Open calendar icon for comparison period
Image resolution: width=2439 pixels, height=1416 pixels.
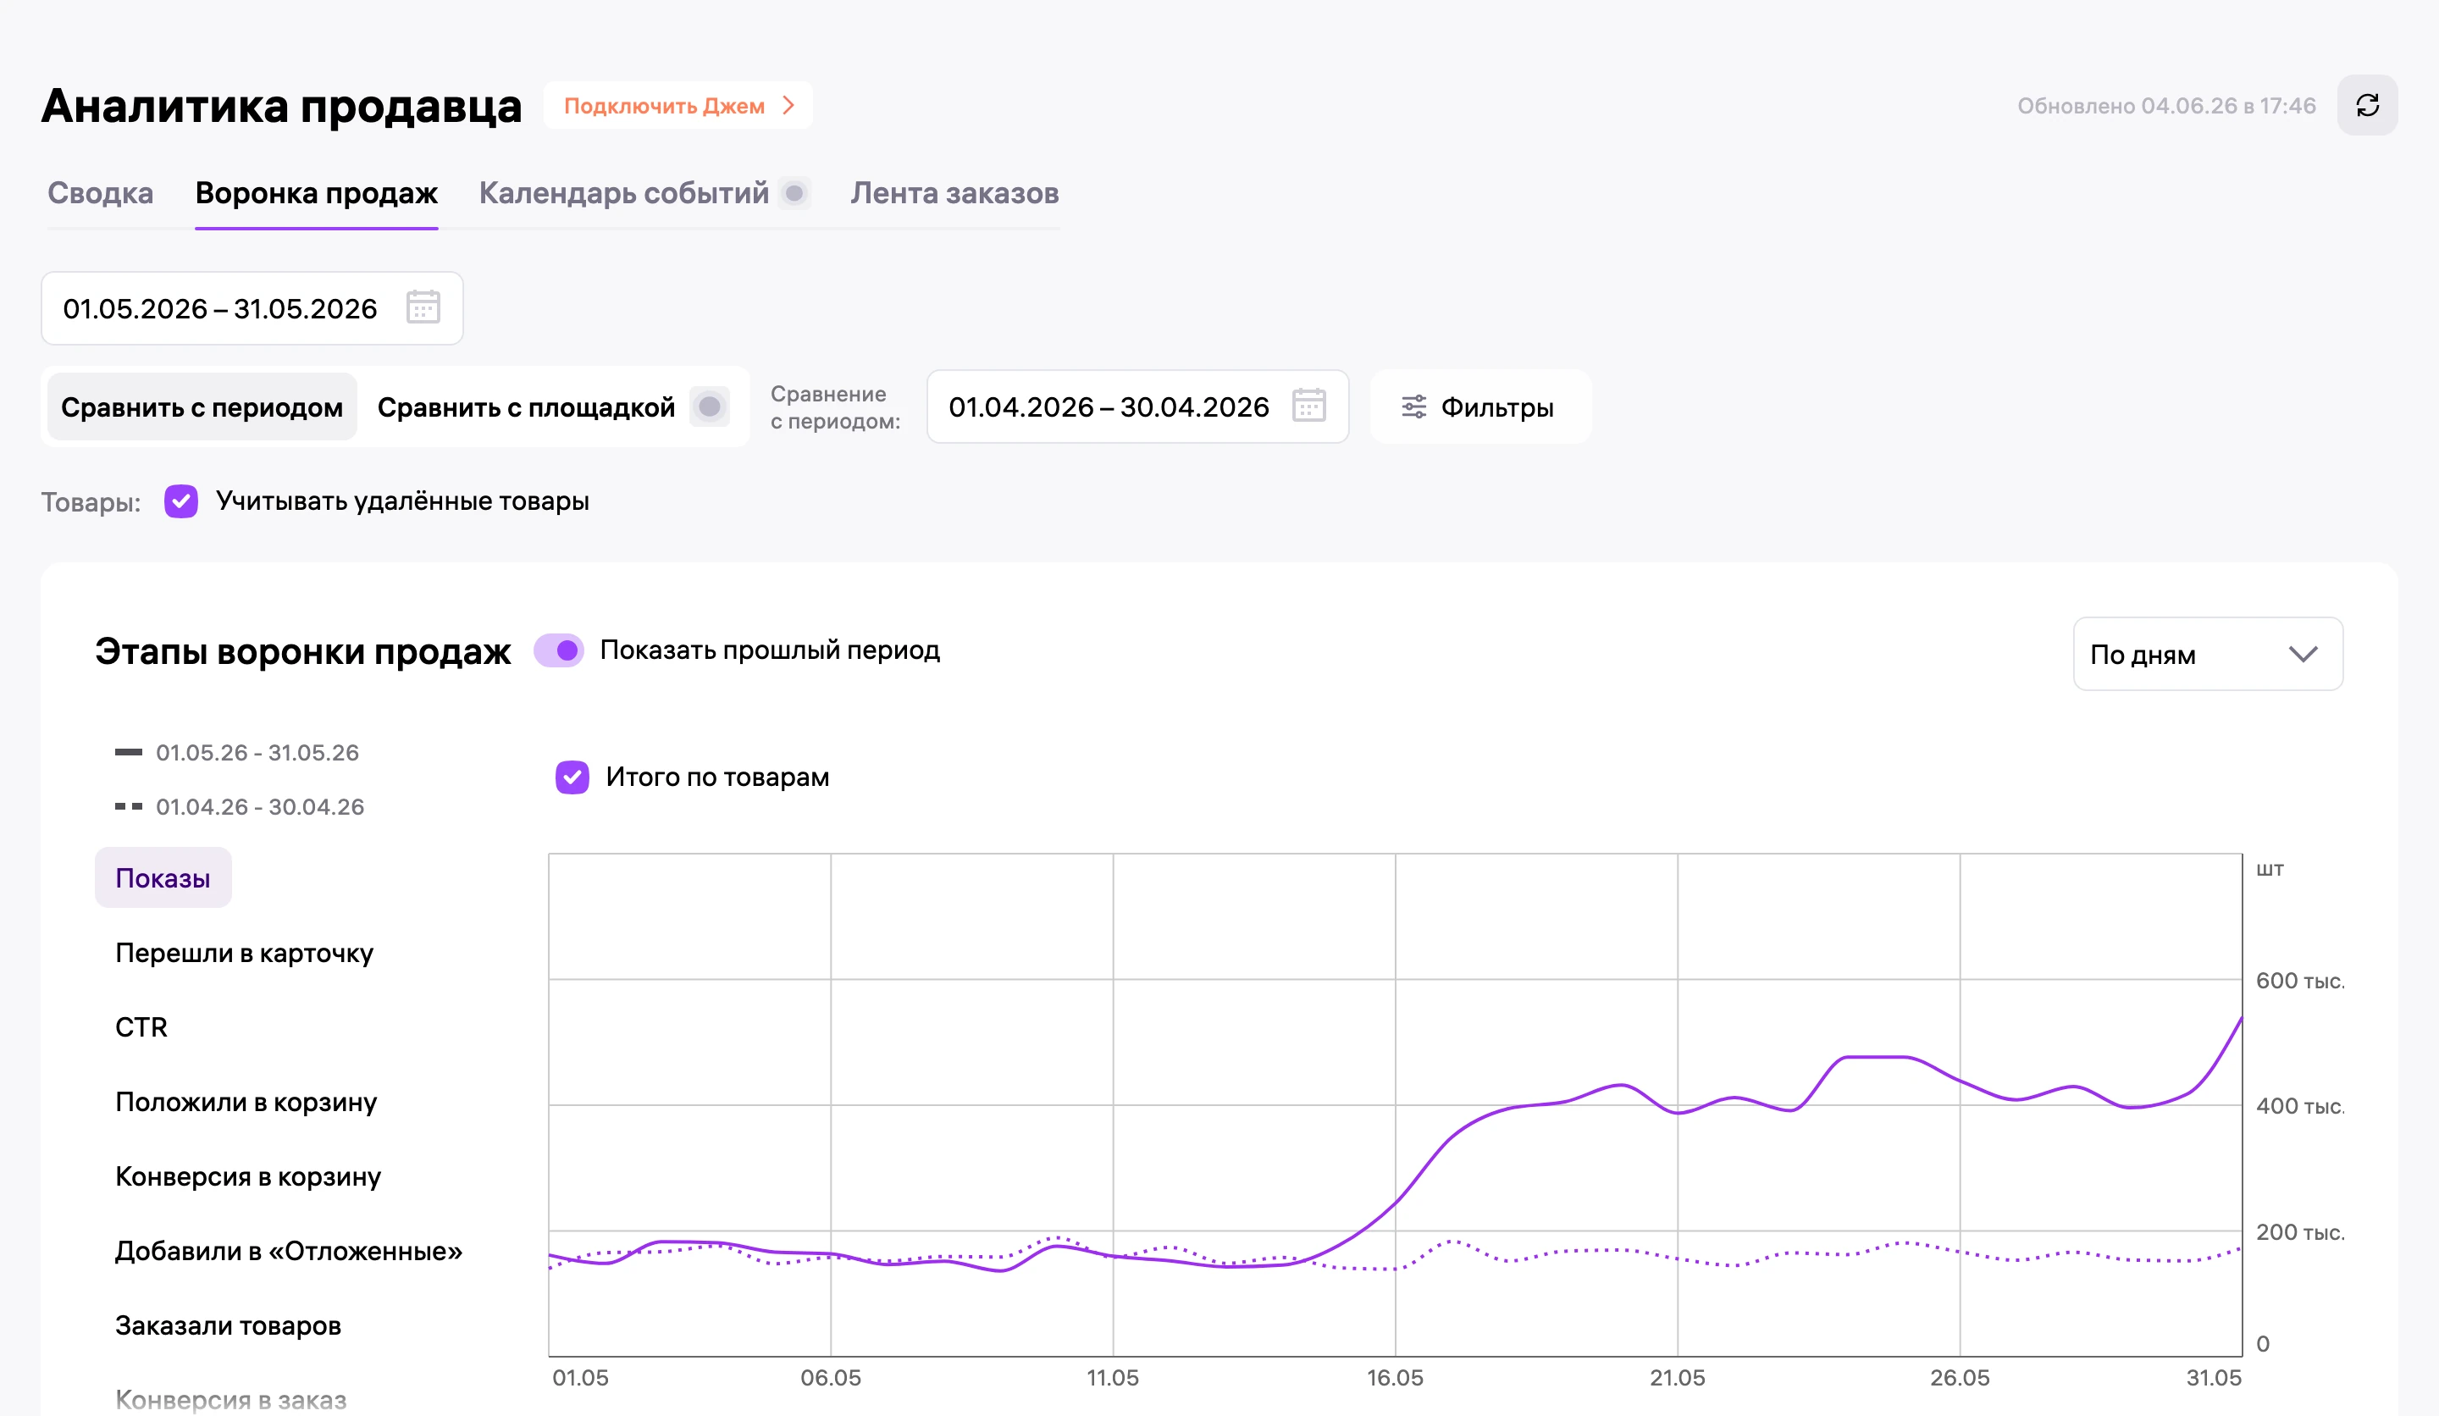1308,406
